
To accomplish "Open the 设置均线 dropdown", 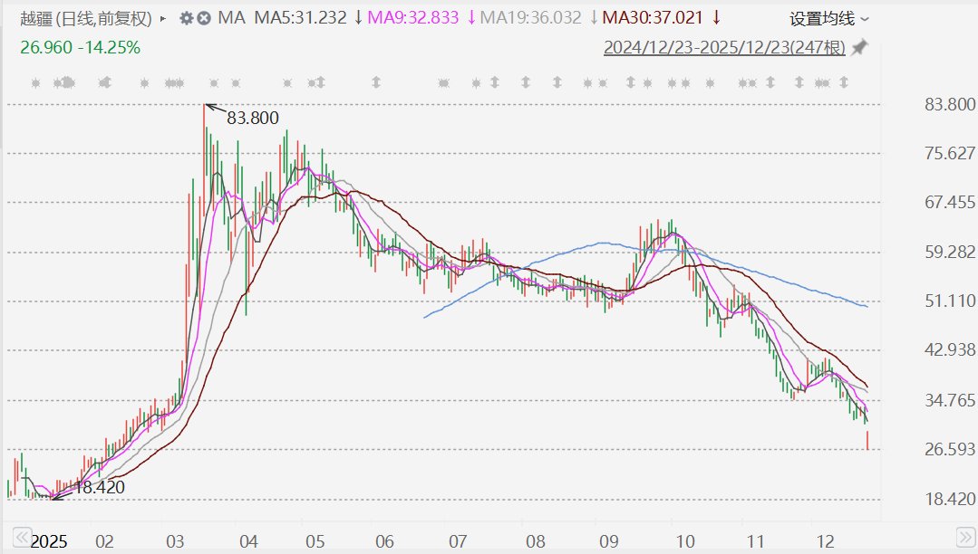I will tap(828, 18).
